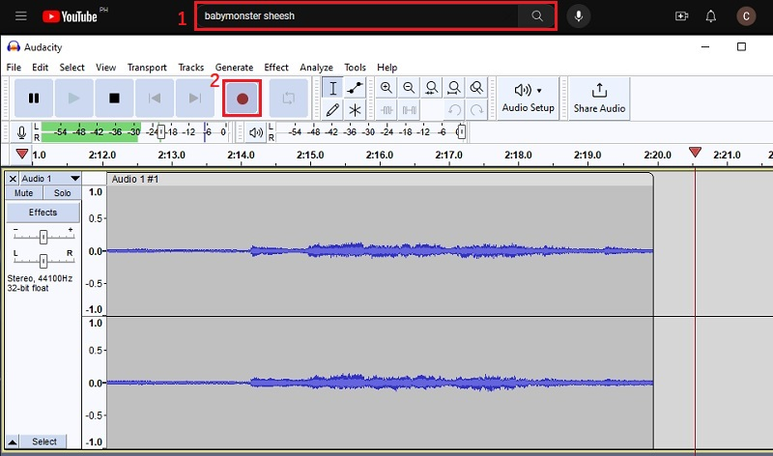
Task: Click the Play button in Audacity
Action: click(x=74, y=99)
